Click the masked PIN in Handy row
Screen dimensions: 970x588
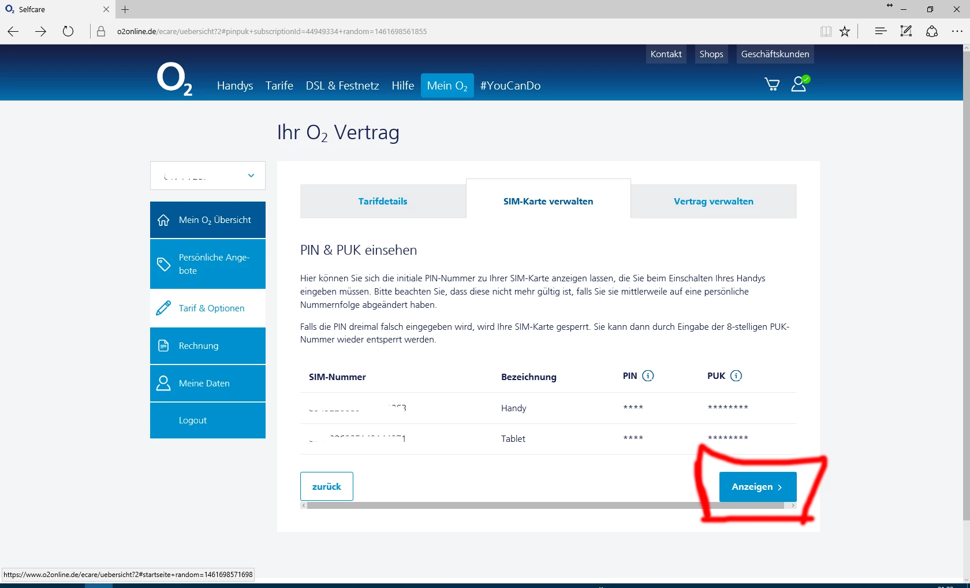pyautogui.click(x=633, y=408)
